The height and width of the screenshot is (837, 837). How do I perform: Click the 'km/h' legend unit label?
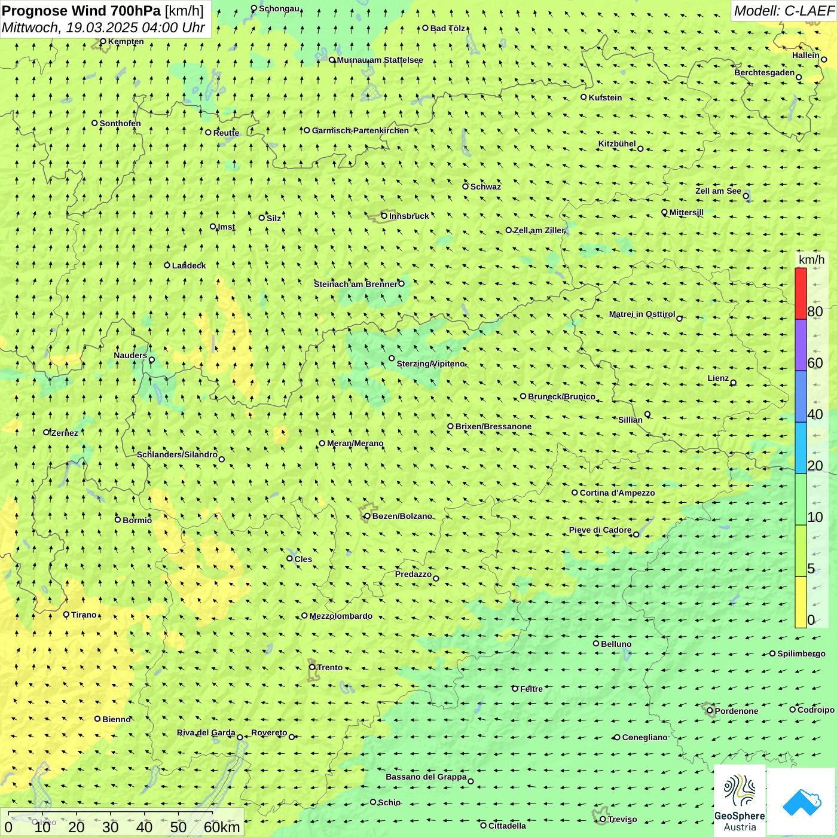(x=811, y=259)
